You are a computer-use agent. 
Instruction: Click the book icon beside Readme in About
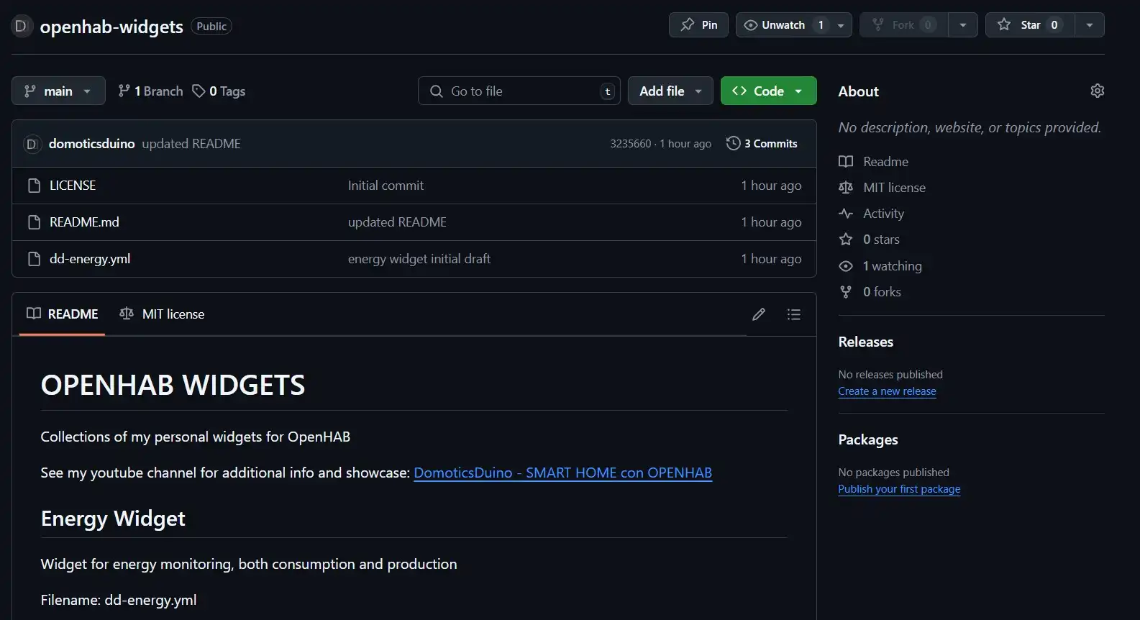846,162
